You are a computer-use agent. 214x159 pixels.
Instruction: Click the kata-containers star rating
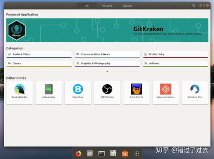(166, 100)
